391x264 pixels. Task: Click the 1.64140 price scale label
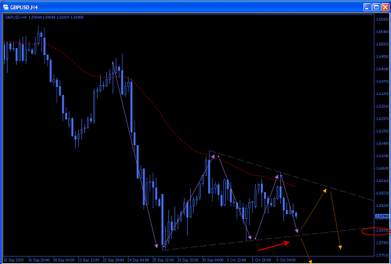pyautogui.click(x=383, y=69)
